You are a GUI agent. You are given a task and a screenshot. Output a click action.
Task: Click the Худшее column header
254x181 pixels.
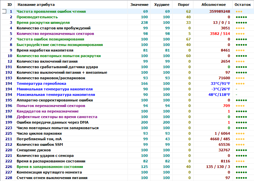[x=162, y=5]
